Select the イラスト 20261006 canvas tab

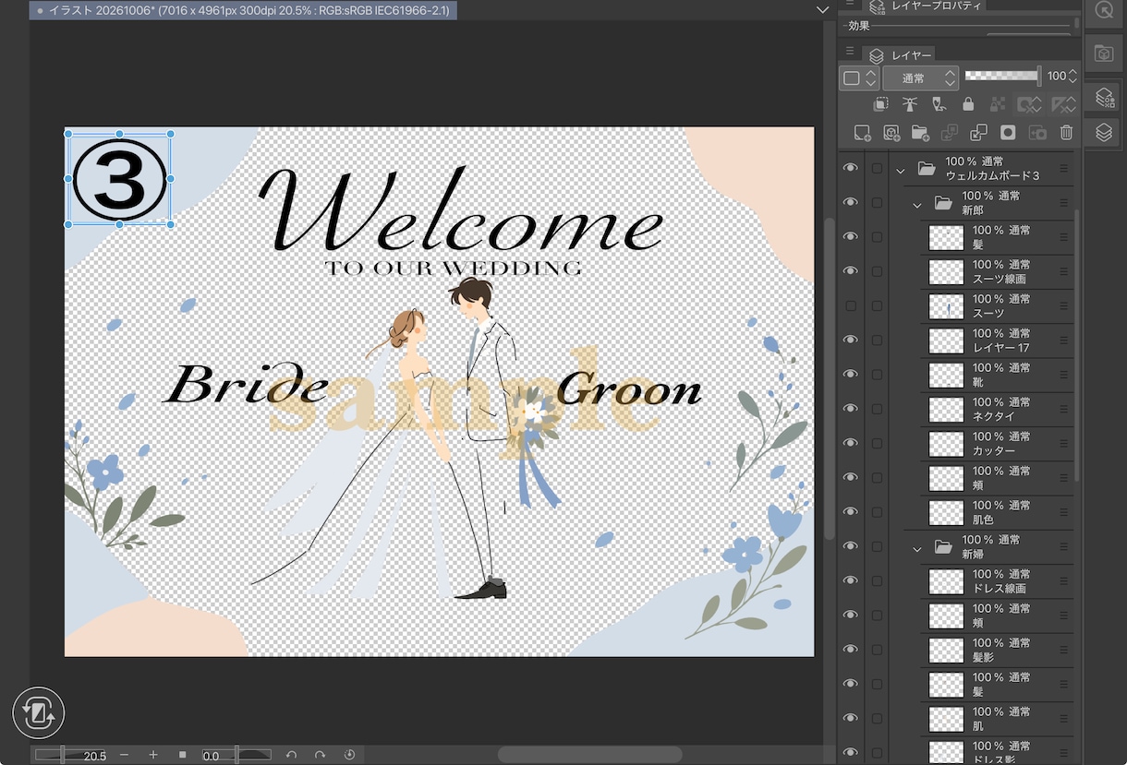coord(243,10)
